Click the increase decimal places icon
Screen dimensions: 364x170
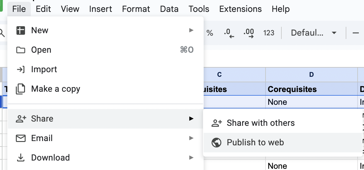click(x=249, y=33)
